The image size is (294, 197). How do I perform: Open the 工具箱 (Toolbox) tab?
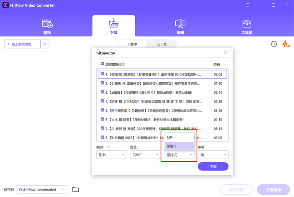[247, 26]
